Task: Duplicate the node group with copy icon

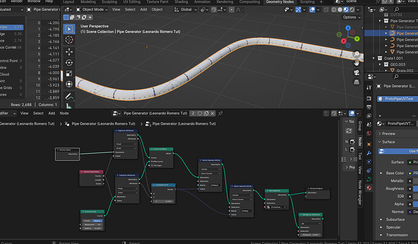Action: [x=206, y=113]
